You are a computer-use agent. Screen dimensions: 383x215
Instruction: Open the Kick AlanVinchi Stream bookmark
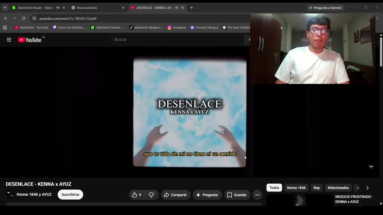click(x=108, y=27)
